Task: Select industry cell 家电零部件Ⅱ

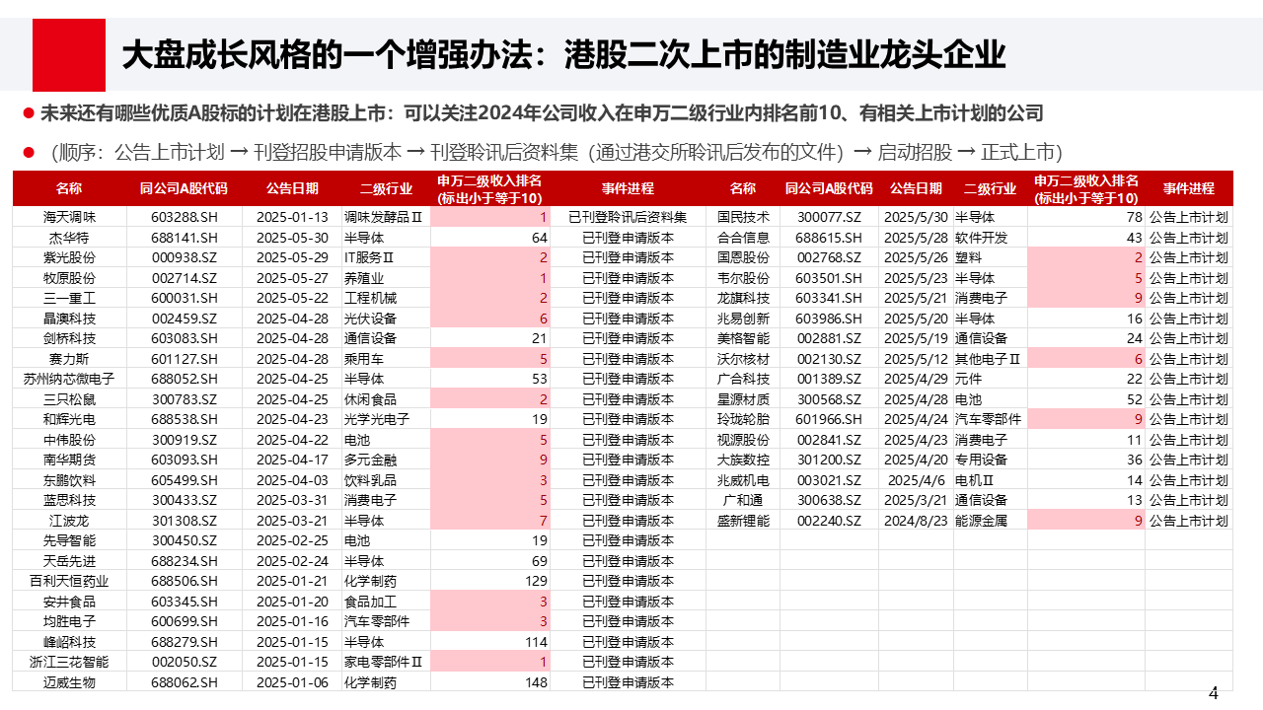Action: tap(383, 662)
